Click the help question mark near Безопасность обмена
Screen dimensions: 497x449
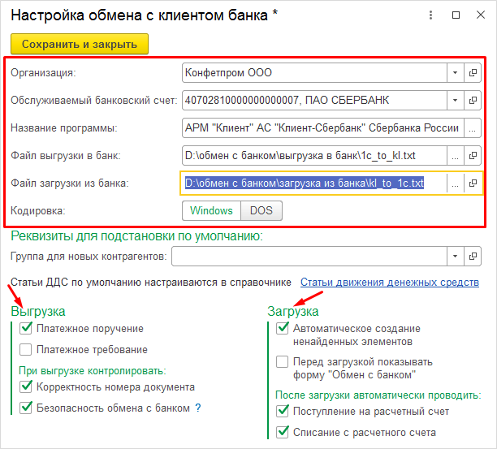point(197,408)
